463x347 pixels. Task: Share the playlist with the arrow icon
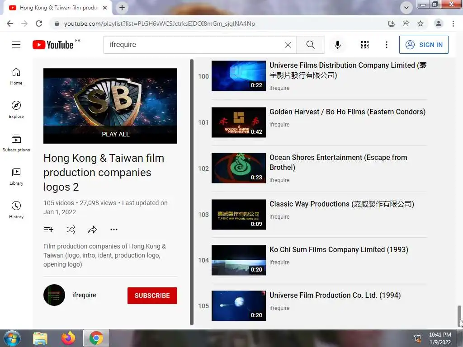click(x=92, y=230)
